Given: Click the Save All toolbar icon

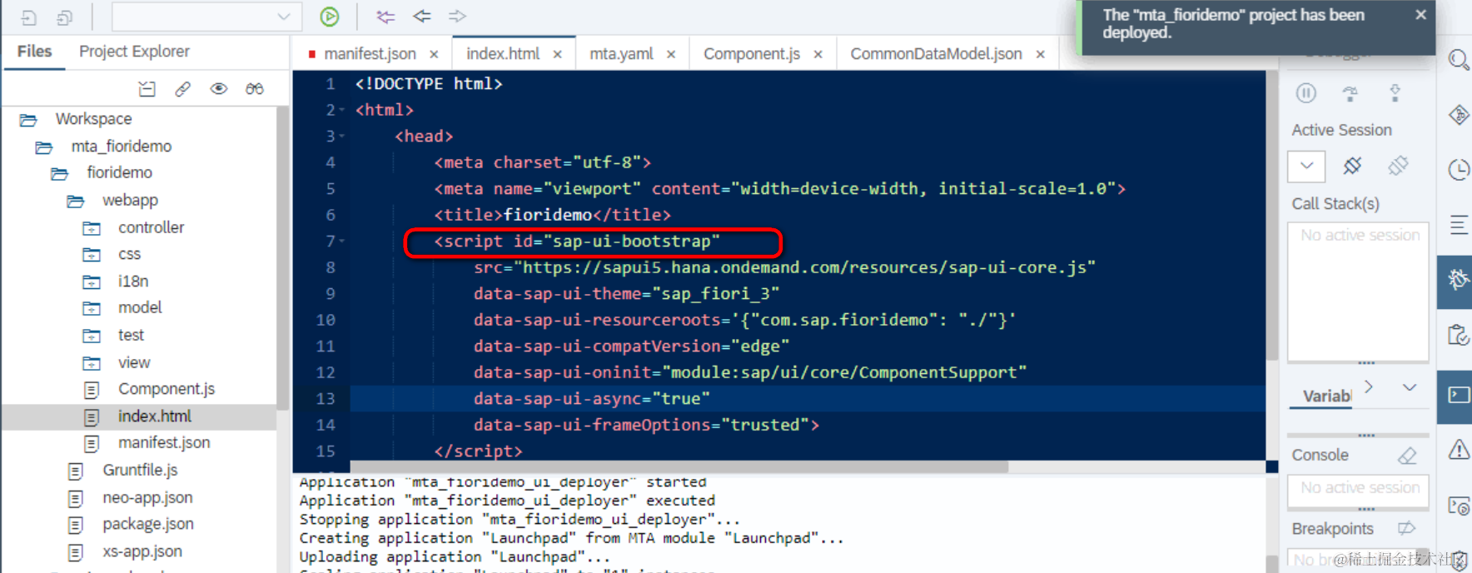Looking at the screenshot, I should [64, 17].
